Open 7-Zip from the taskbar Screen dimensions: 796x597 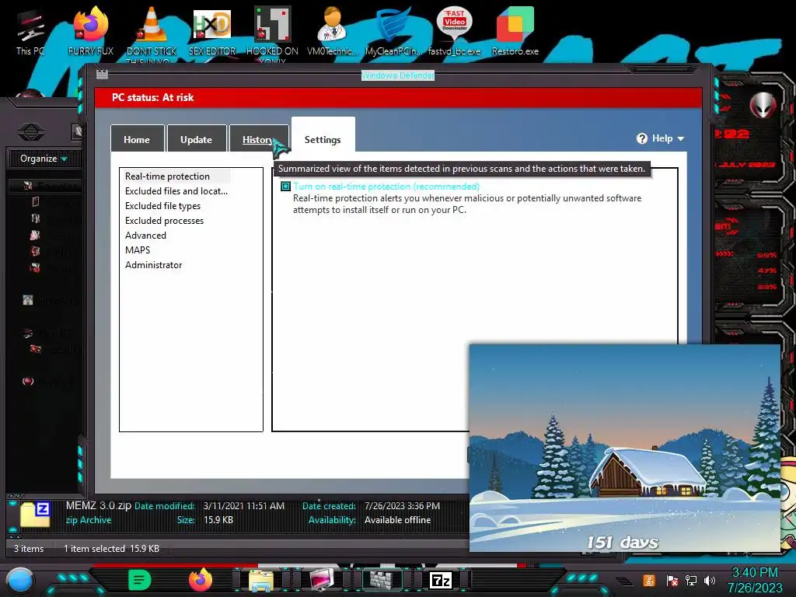click(441, 580)
